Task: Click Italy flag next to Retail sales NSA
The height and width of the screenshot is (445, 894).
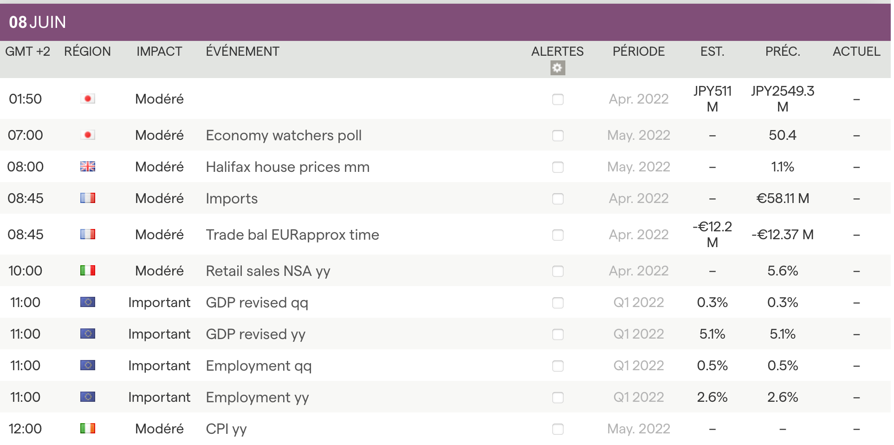Action: click(x=87, y=270)
